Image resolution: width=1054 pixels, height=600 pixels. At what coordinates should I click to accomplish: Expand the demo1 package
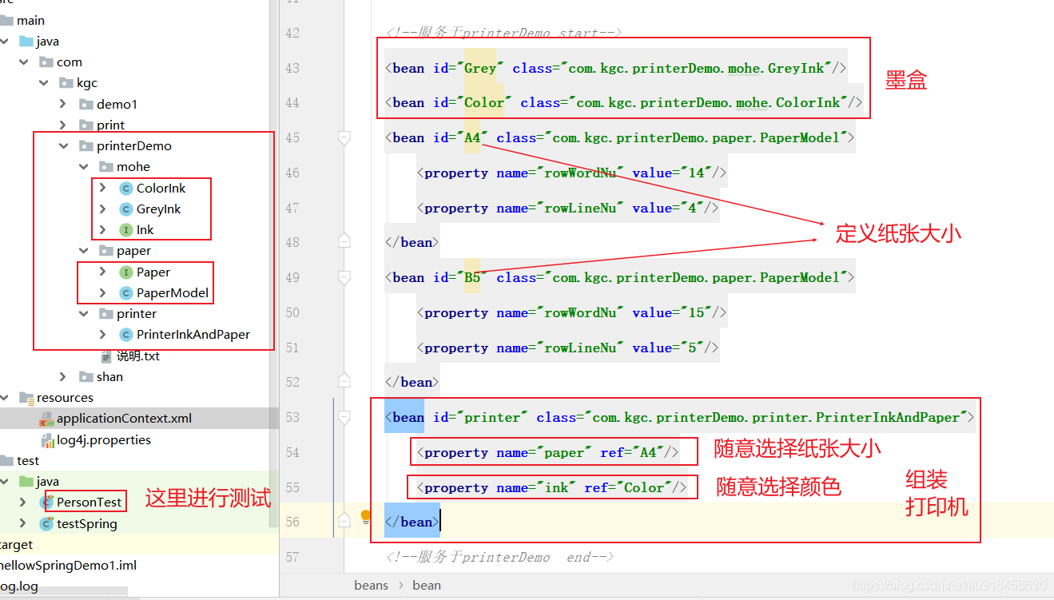pos(64,104)
